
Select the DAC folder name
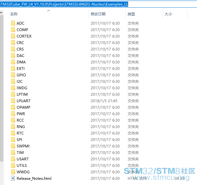[x=21, y=56]
